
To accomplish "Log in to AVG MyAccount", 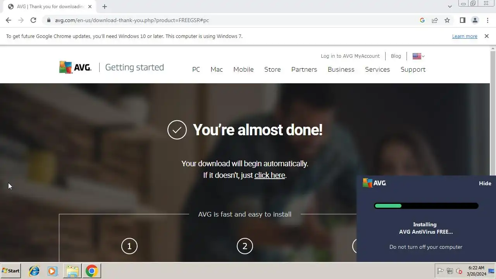I will [x=350, y=56].
